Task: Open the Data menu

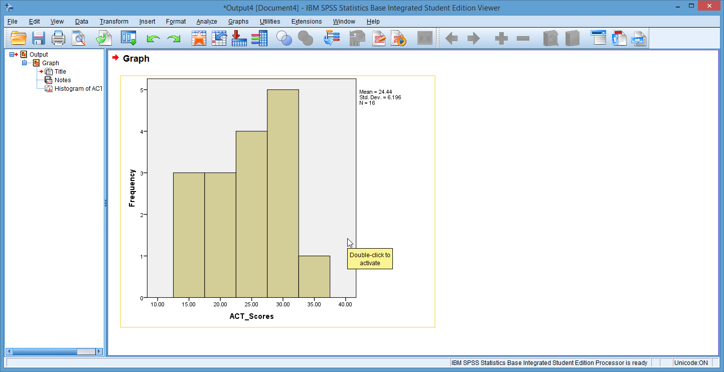Action: pyautogui.click(x=82, y=22)
